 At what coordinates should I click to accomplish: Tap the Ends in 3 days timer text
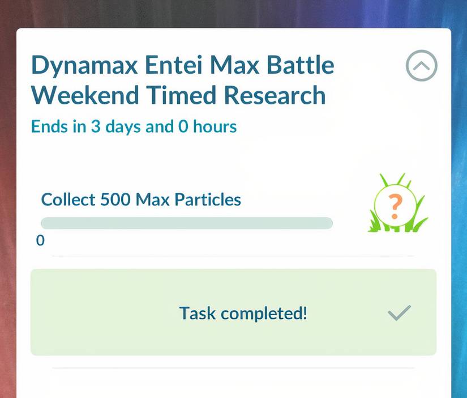click(134, 126)
